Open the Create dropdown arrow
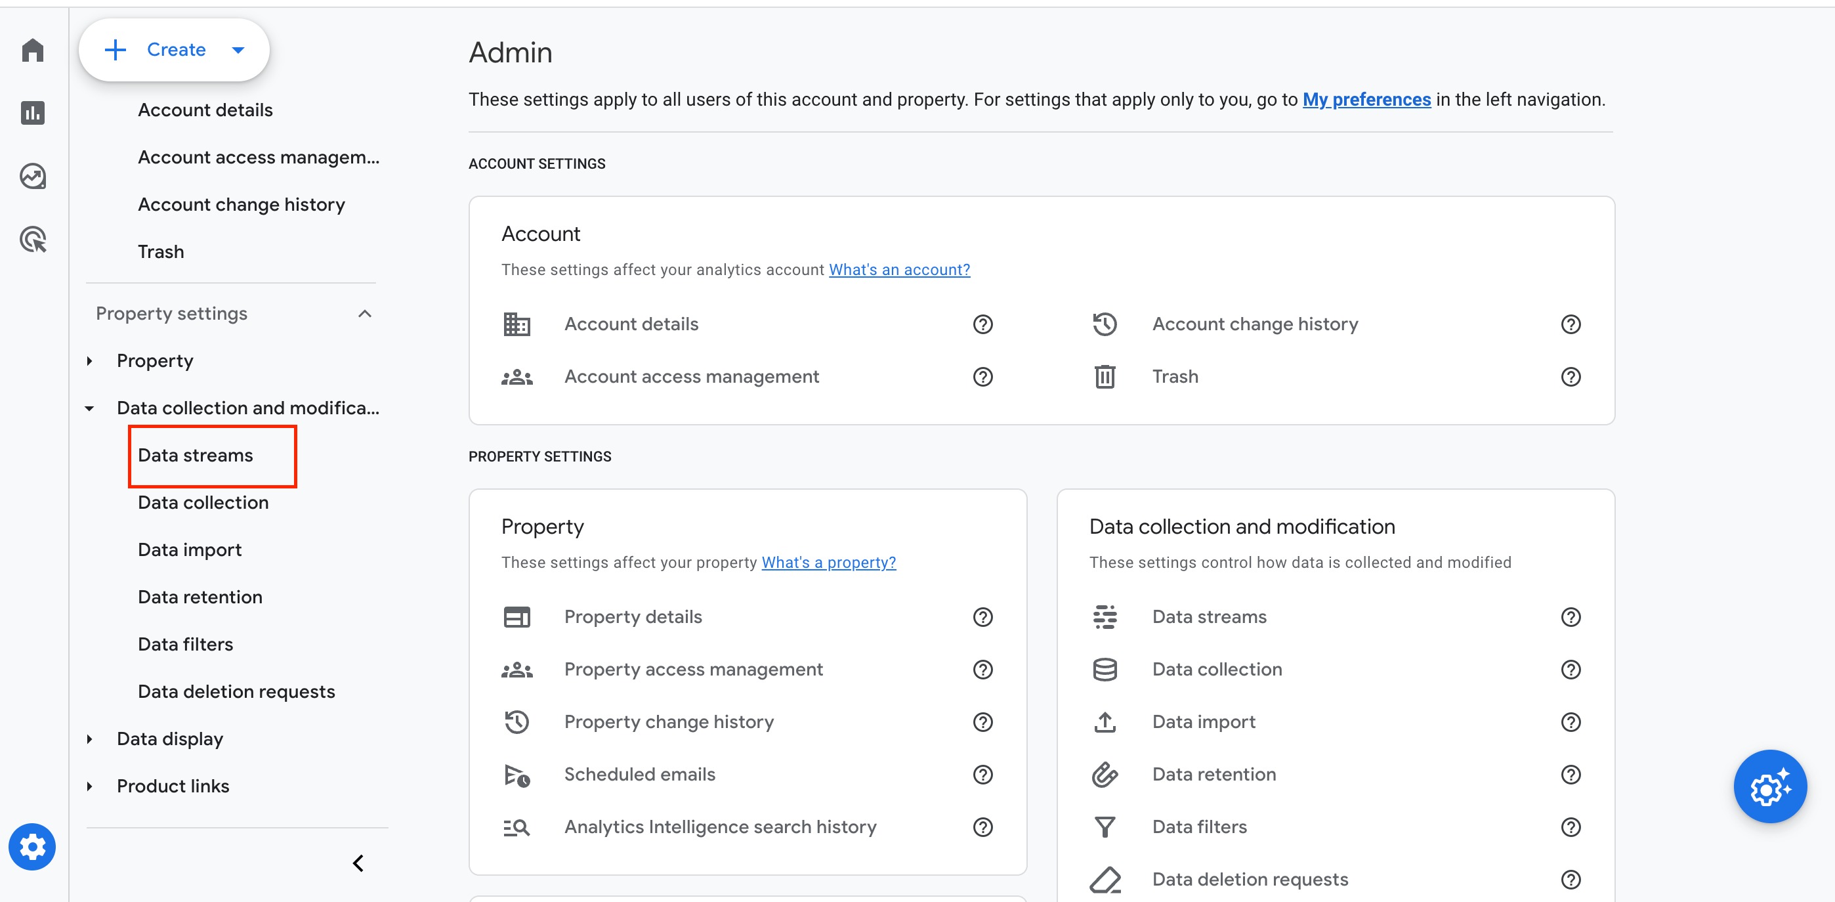The height and width of the screenshot is (902, 1835). pos(239,50)
